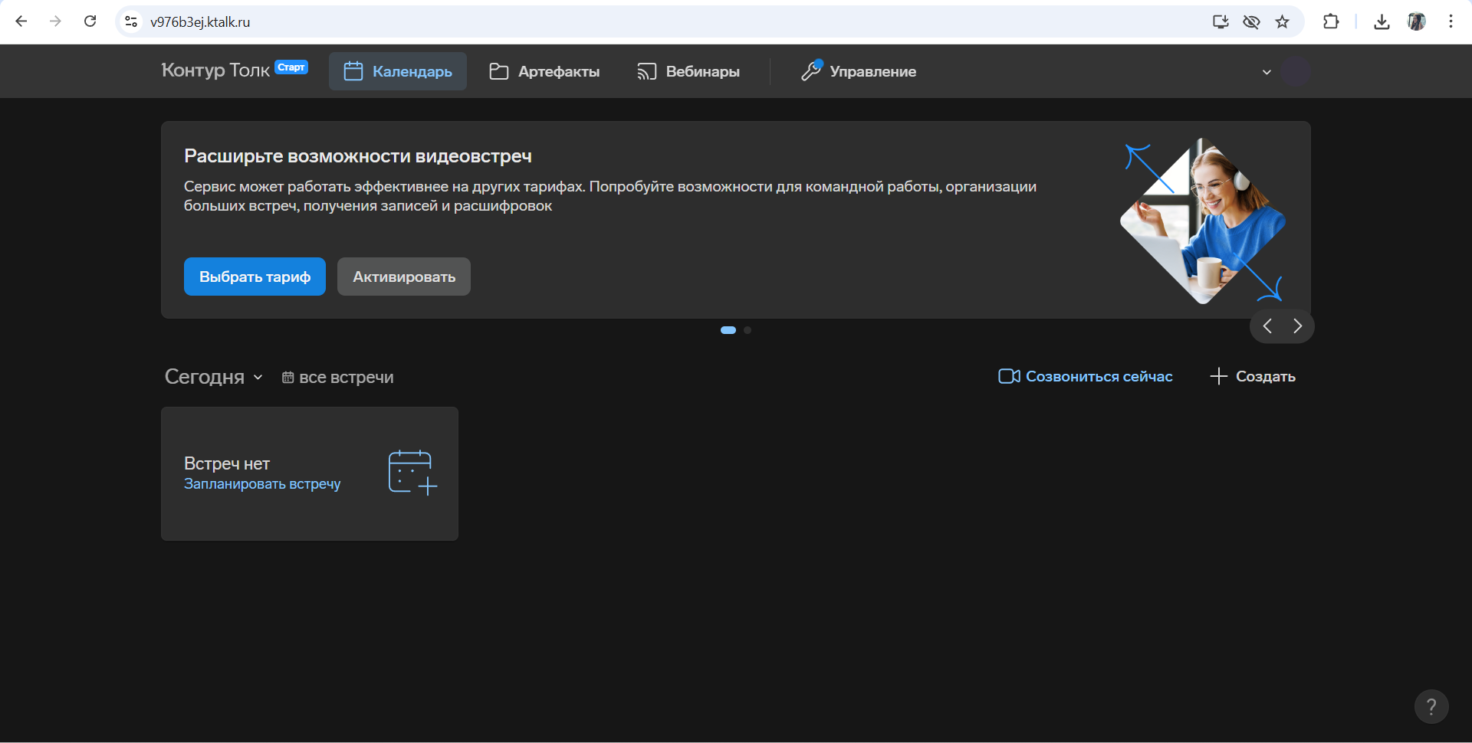The height and width of the screenshot is (743, 1472).
Task: Go back in browser history
Action: point(21,21)
